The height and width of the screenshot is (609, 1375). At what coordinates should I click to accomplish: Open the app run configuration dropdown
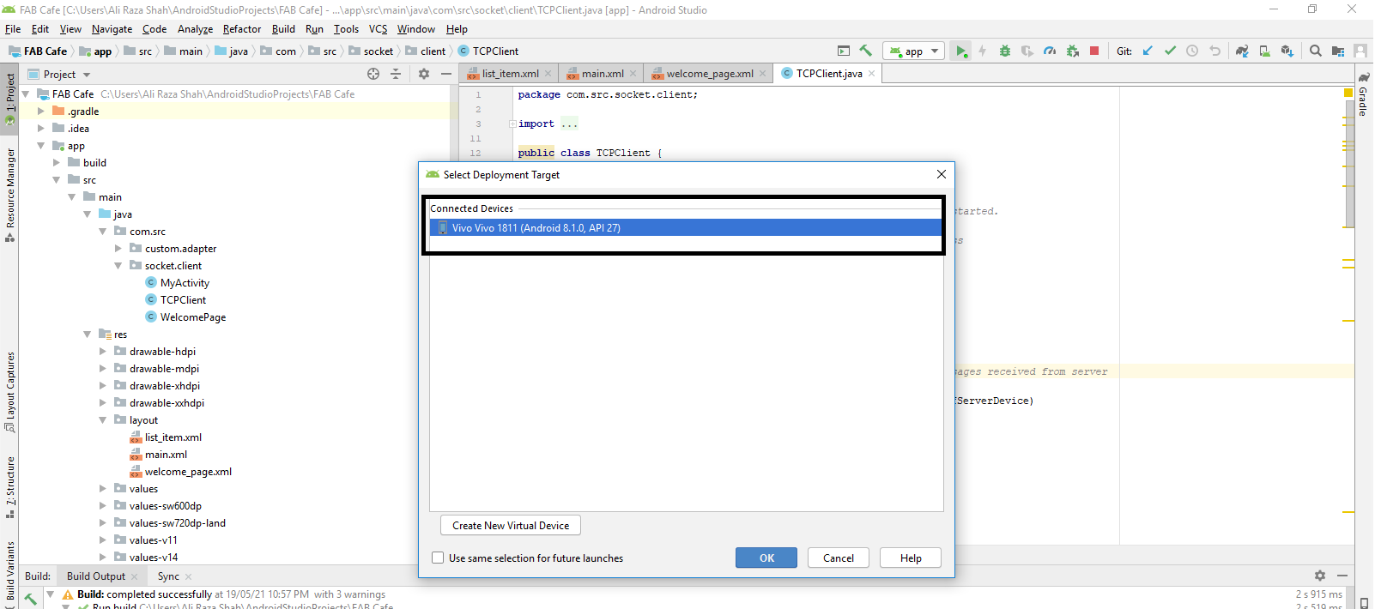coord(914,51)
